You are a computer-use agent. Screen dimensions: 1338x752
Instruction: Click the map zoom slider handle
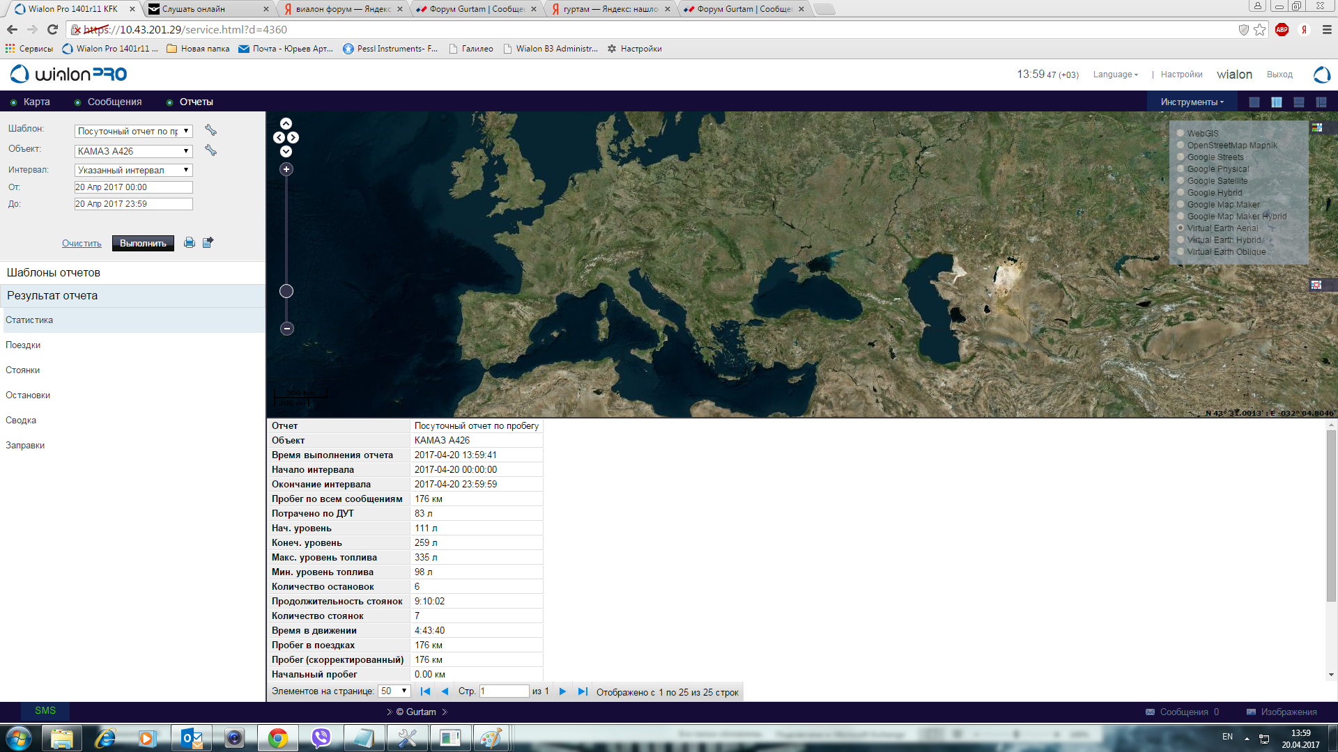click(x=286, y=291)
